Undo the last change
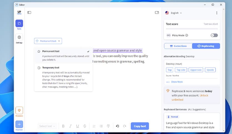The width and height of the screenshot is (232, 134). 117,126
